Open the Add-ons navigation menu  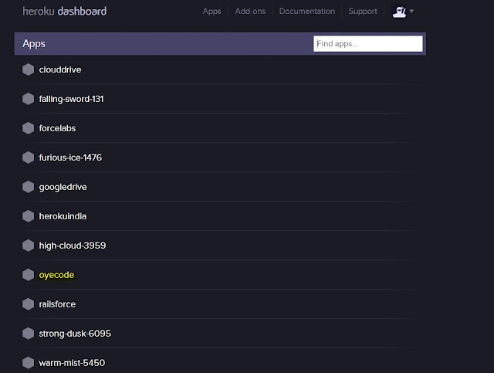(250, 12)
